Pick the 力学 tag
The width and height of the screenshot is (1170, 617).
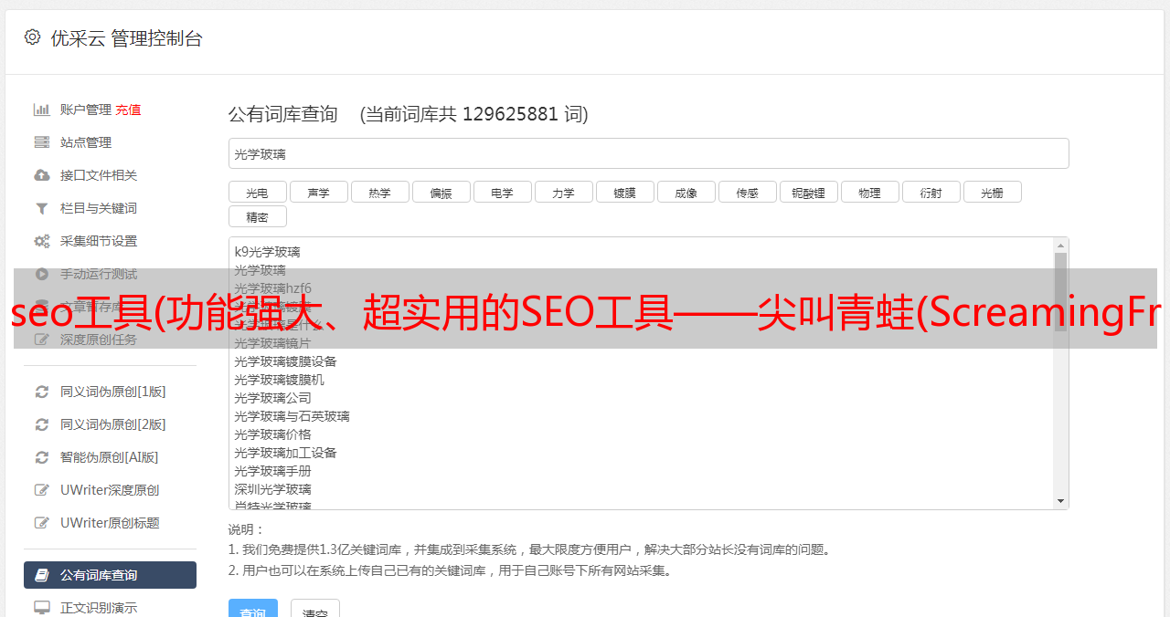point(563,192)
